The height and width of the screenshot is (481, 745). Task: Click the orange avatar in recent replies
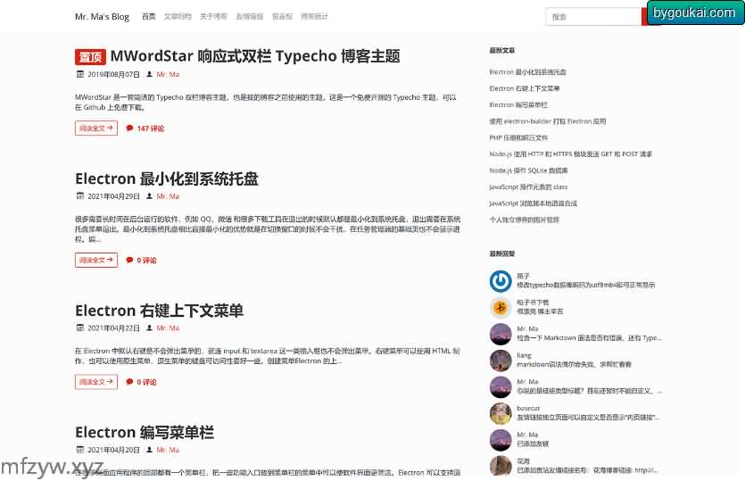point(501,308)
